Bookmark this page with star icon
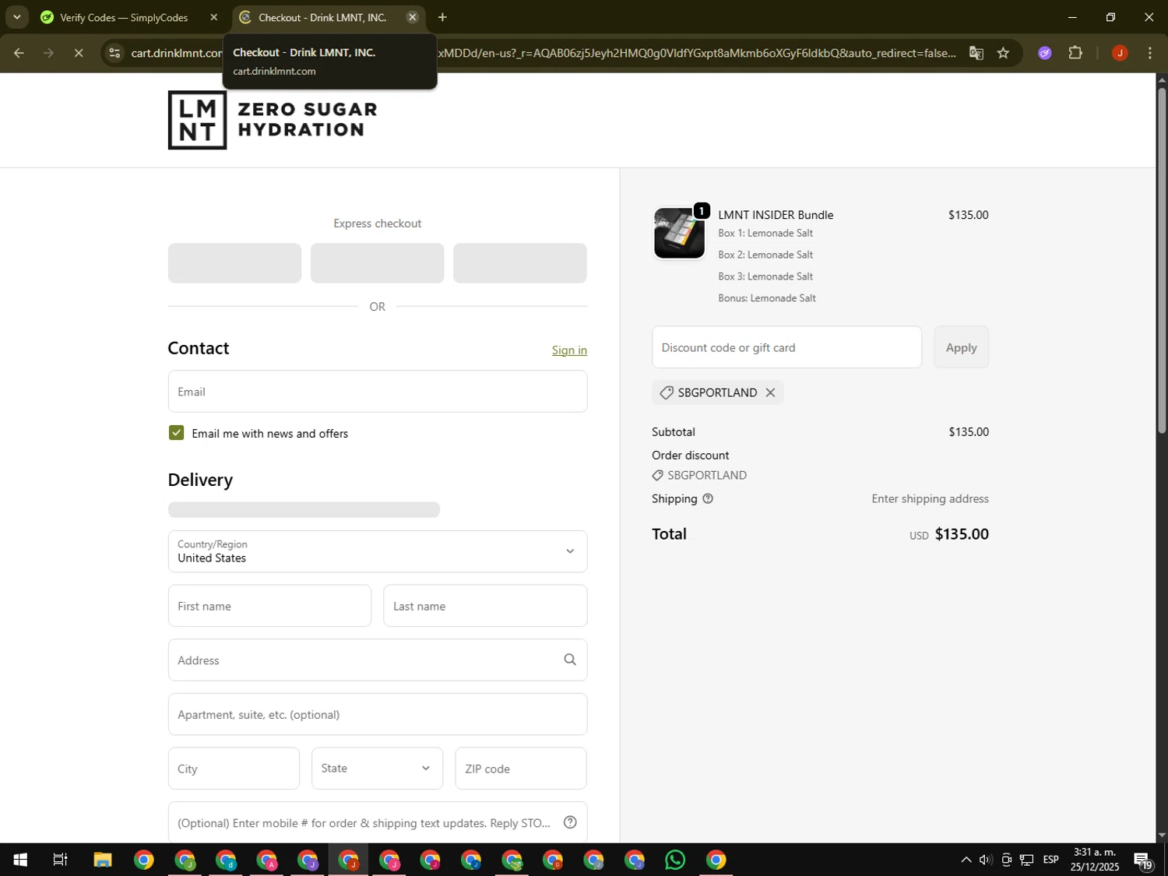The height and width of the screenshot is (876, 1168). click(1003, 53)
